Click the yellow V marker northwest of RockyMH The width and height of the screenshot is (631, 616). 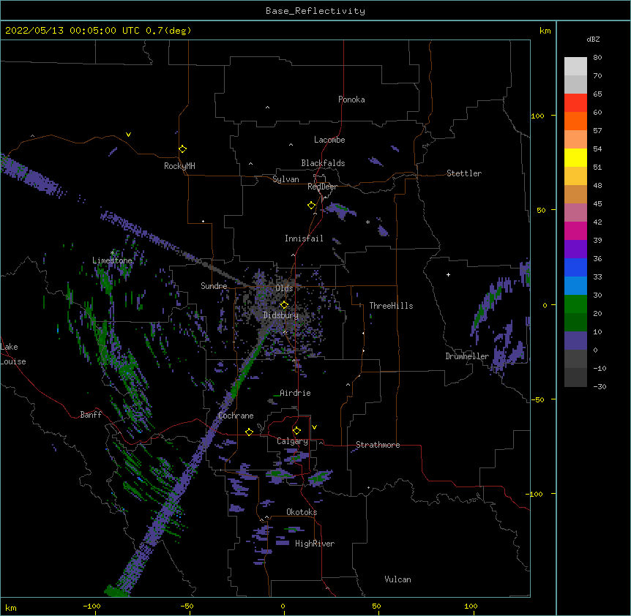(128, 135)
